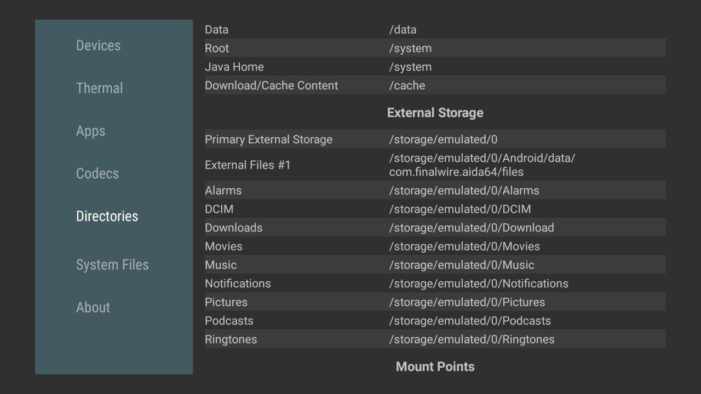The width and height of the screenshot is (701, 394).
Task: Open the About page
Action: 93,308
